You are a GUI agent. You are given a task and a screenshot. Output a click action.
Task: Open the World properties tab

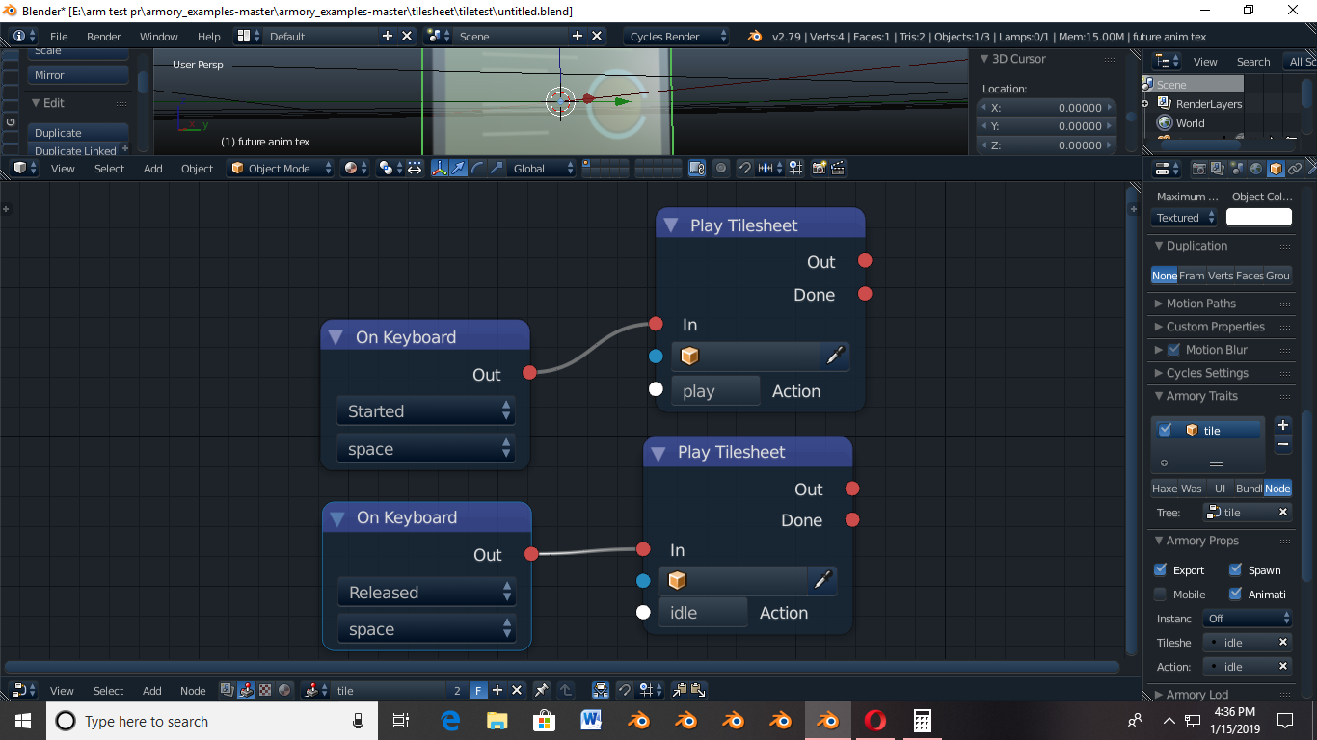[1256, 169]
